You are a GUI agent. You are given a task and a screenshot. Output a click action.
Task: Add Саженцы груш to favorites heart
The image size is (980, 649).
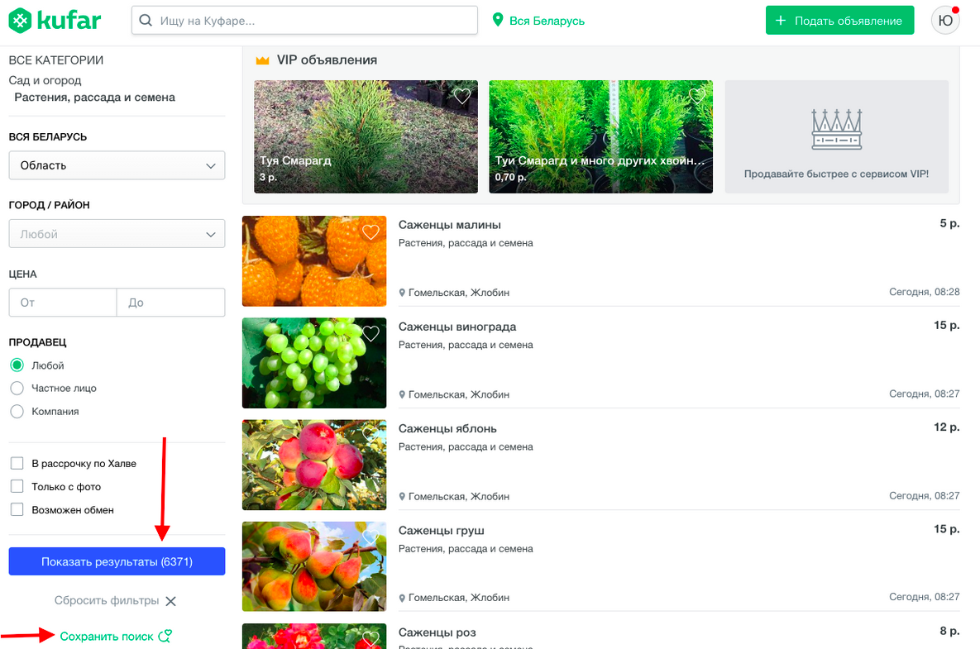(370, 537)
